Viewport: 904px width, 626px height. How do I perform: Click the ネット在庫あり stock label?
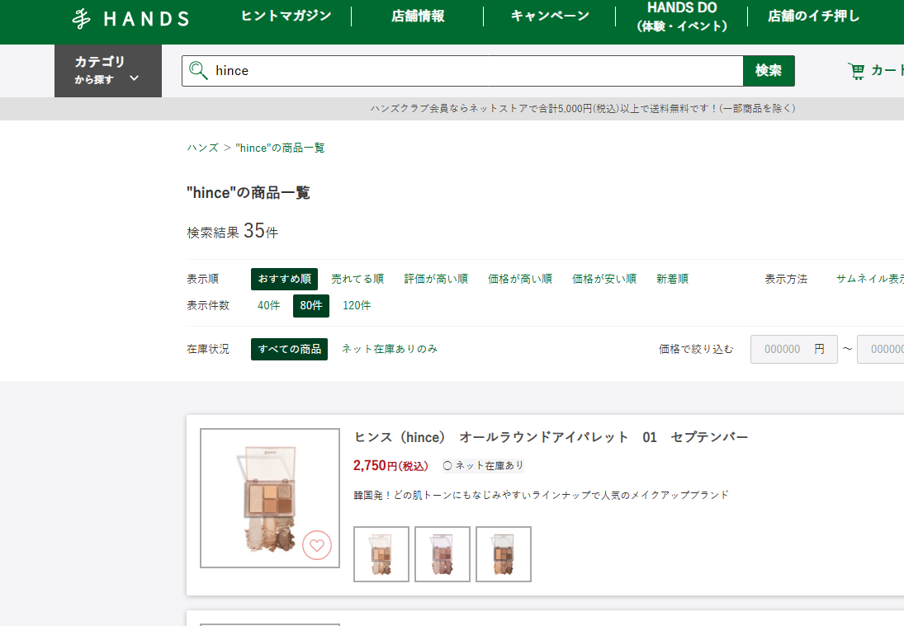point(483,465)
